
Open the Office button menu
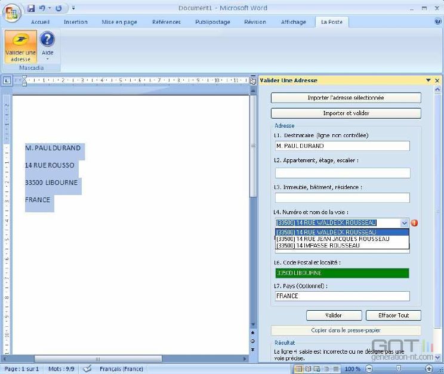pyautogui.click(x=12, y=13)
